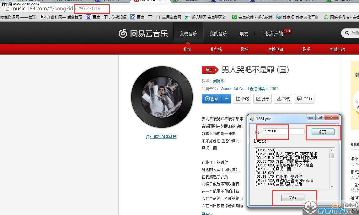Click scroll down arrow in 163Lyric lyrics box
This screenshot has height=215, width=359.
point(331,187)
